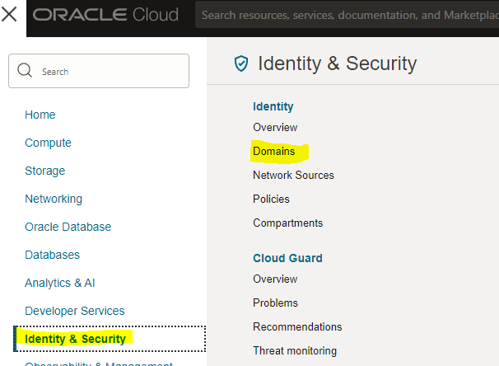
Task: Click the magnifier icon in sidebar search
Action: point(25,71)
